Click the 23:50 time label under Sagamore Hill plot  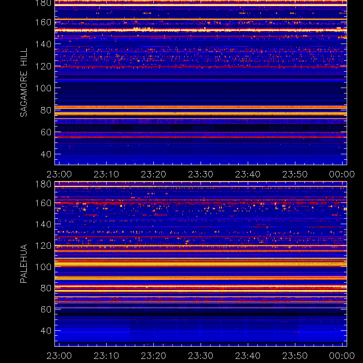click(x=295, y=174)
